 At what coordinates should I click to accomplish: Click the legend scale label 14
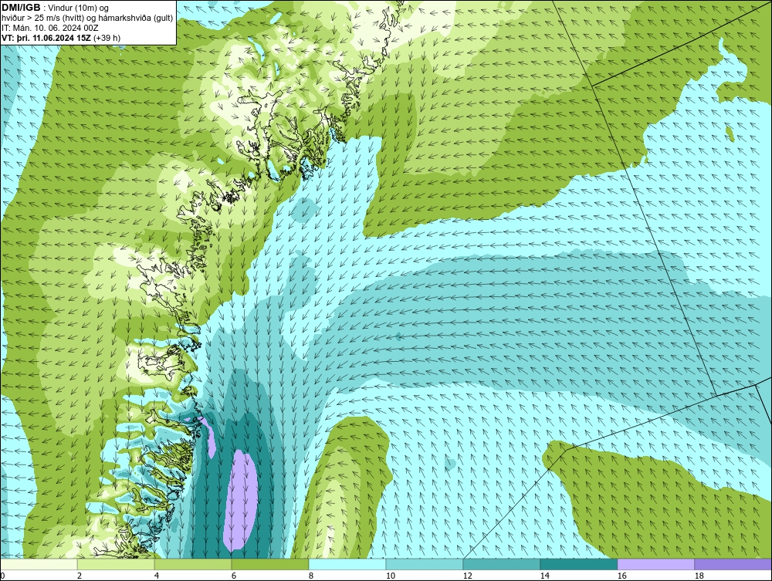coord(544,576)
